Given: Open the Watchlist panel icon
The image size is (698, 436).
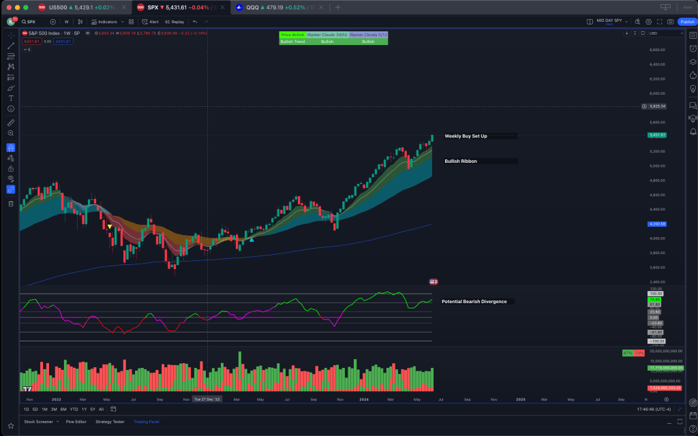Looking at the screenshot, I should coord(693,35).
